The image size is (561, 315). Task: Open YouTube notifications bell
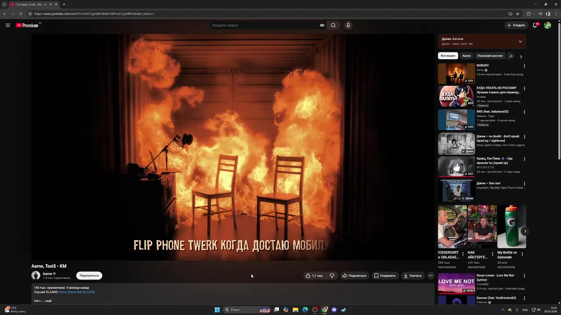535,25
